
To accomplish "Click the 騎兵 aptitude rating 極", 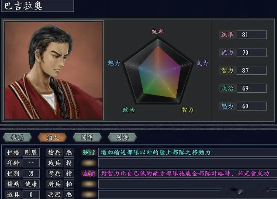I will coord(69,184).
